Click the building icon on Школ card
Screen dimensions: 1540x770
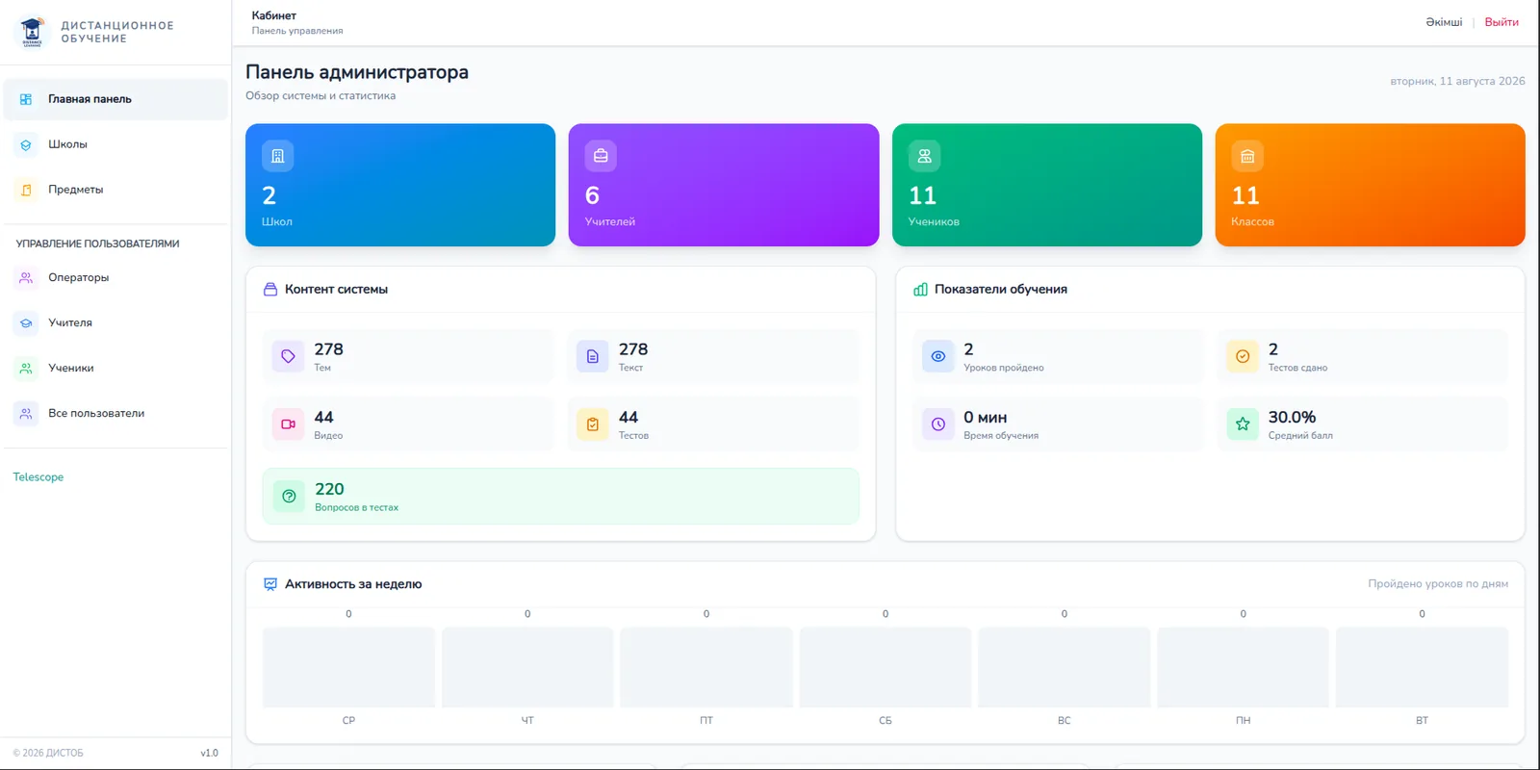277,156
